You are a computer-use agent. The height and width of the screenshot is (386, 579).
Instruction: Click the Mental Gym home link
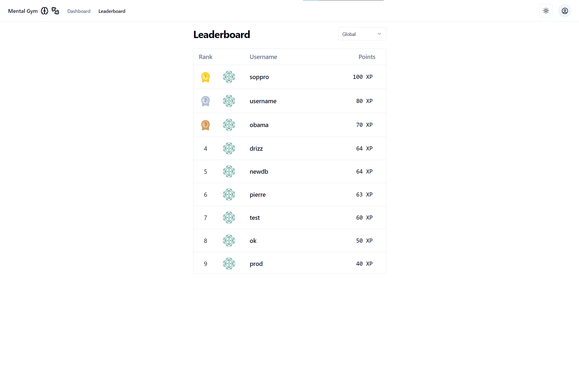click(x=23, y=11)
